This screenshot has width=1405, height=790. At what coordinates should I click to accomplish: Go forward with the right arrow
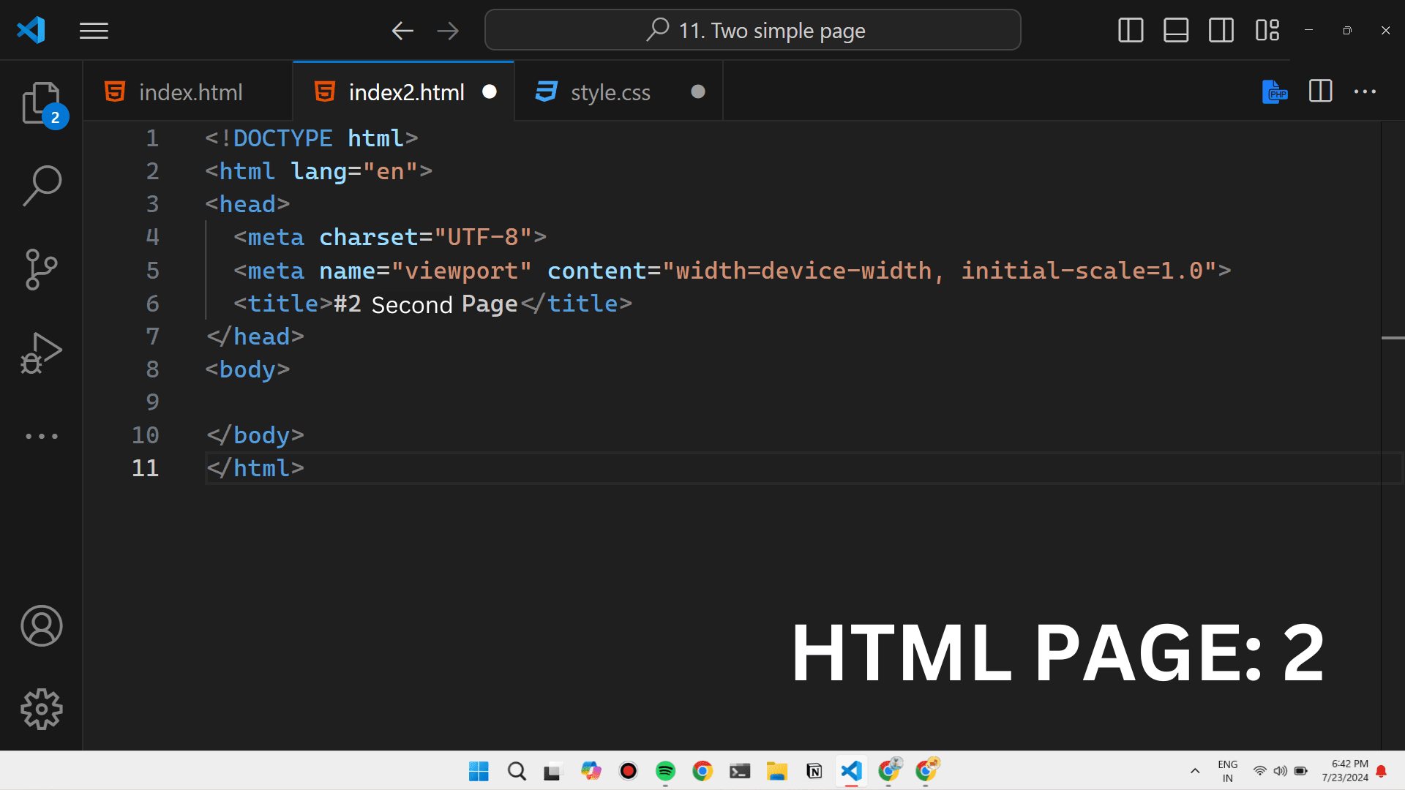pyautogui.click(x=448, y=31)
